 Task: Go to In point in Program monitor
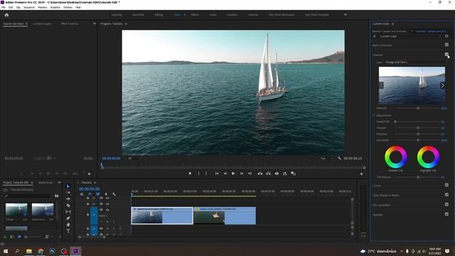point(217,174)
